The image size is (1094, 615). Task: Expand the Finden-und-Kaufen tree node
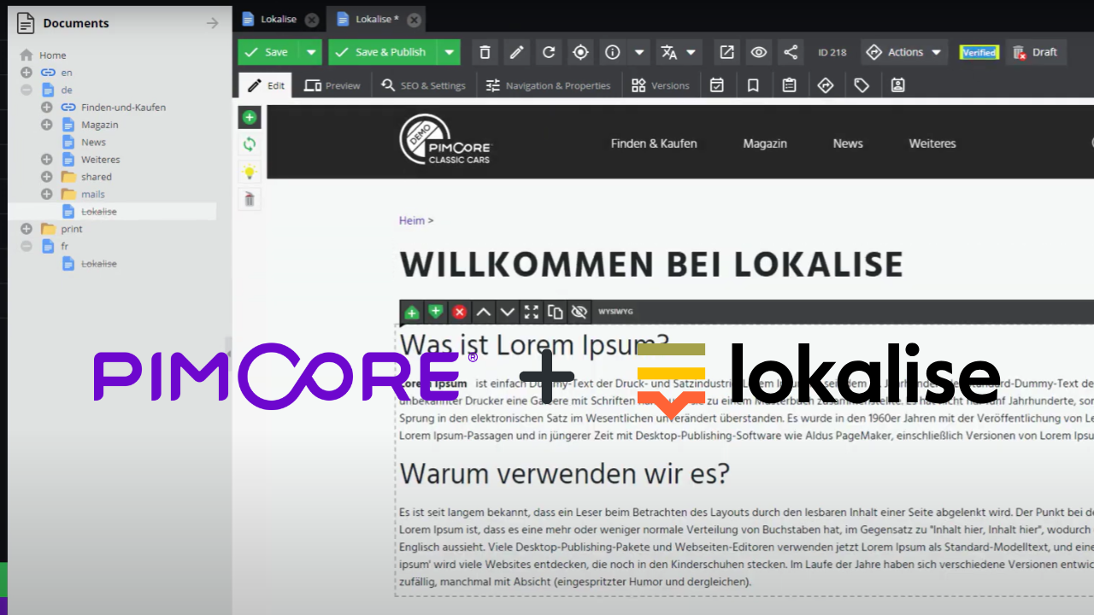[46, 108]
